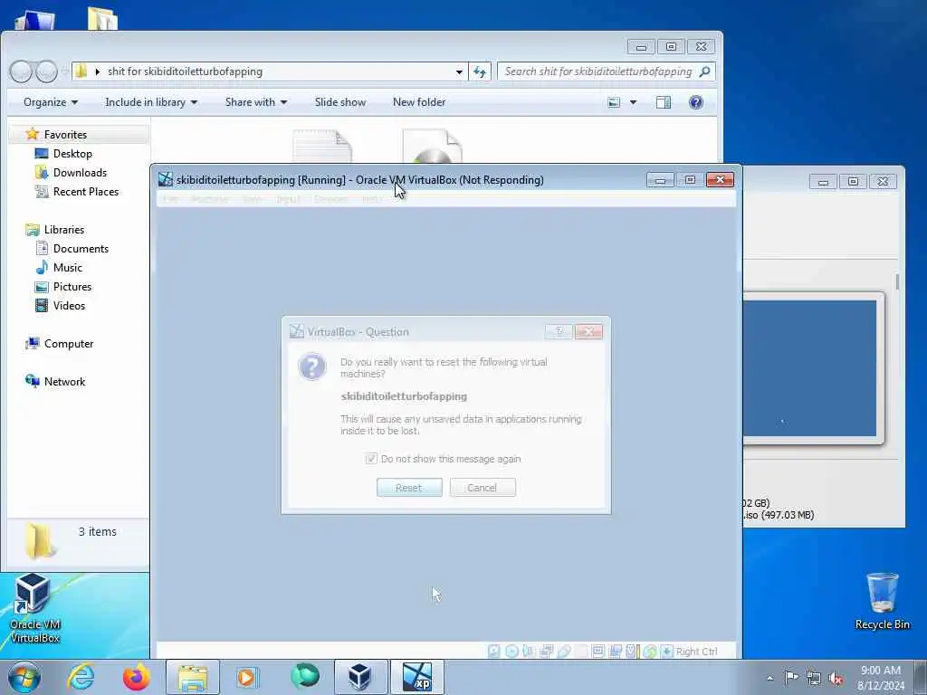The width and height of the screenshot is (927, 695).
Task: Open Documents library
Action: click(x=81, y=249)
